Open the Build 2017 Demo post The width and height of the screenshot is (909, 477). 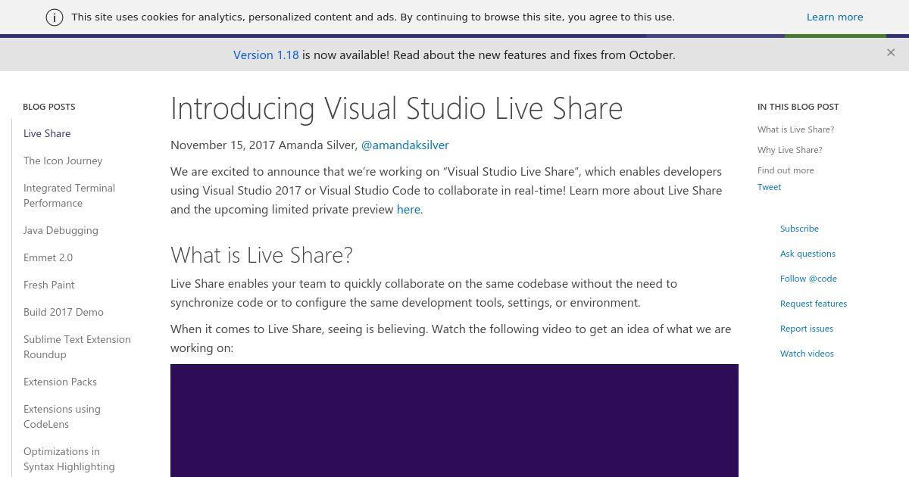[x=64, y=312]
